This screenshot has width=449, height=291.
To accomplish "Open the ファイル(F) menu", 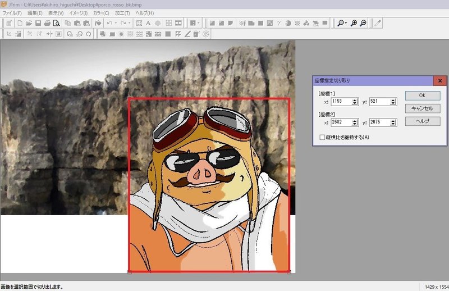I will tap(12, 13).
